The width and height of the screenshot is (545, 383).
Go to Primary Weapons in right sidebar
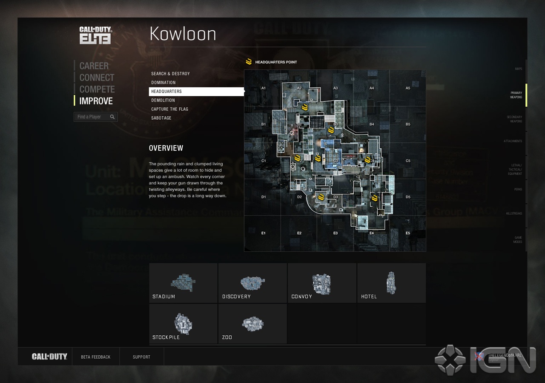516,95
